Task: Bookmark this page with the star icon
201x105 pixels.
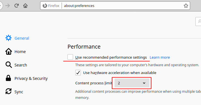Action: pos(186,6)
